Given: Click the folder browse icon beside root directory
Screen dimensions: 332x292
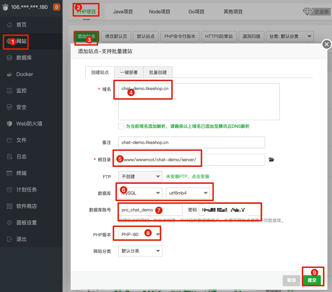Looking at the screenshot, I should click(271, 160).
